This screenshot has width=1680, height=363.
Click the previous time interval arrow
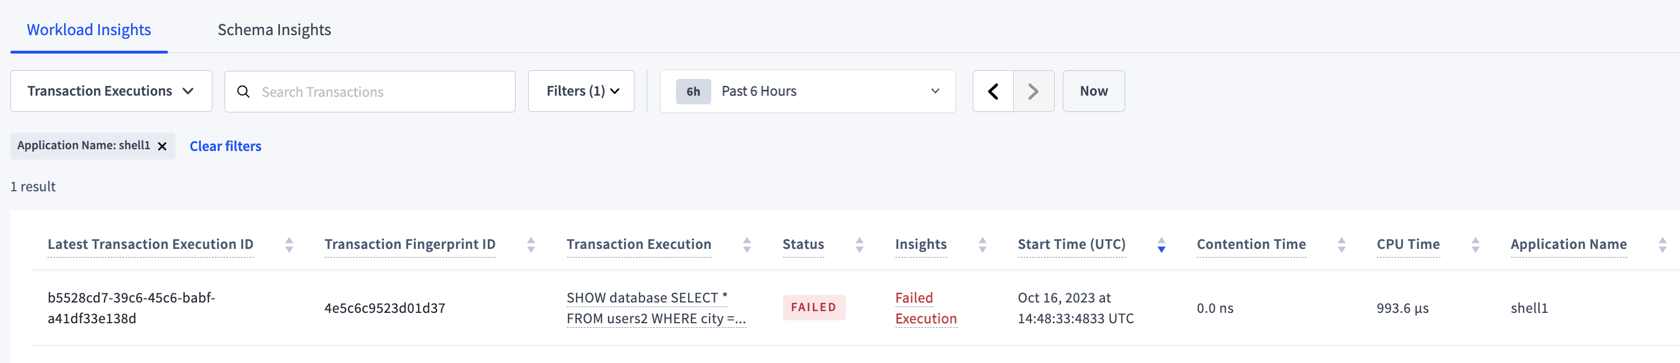tap(992, 91)
